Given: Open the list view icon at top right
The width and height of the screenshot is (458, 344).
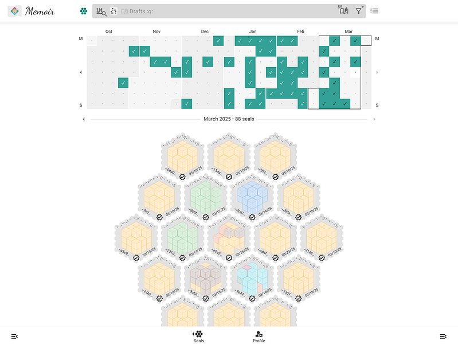Looking at the screenshot, I should (374, 11).
